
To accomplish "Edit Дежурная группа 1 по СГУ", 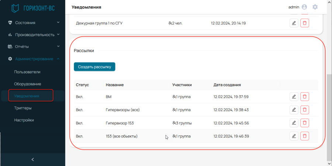I will tap(294, 23).
